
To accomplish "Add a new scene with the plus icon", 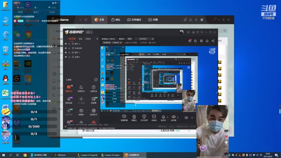I will coord(97,39).
